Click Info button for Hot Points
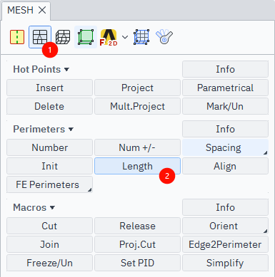Screen dimensions: 275x277 point(225,69)
